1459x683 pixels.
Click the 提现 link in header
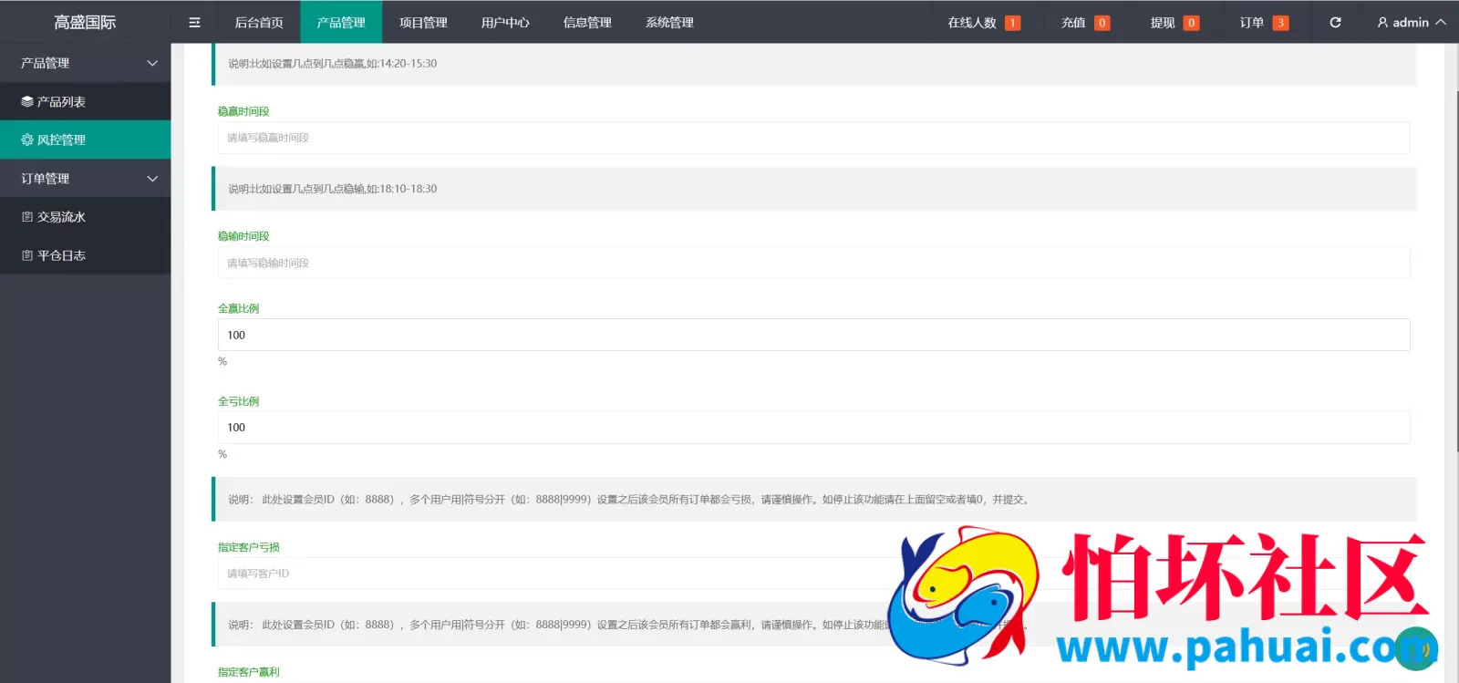tap(1163, 23)
